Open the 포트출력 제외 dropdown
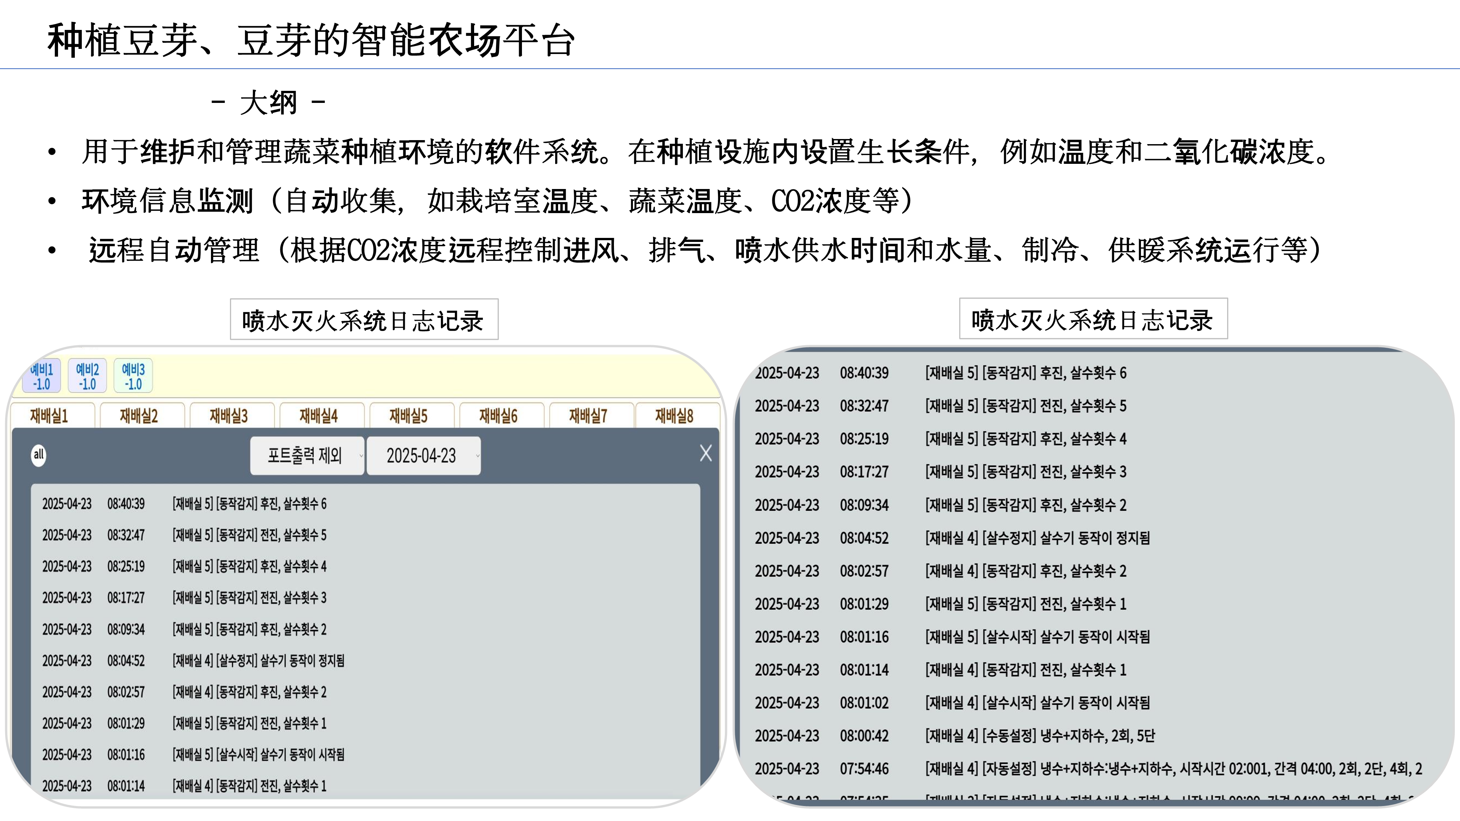 point(307,455)
